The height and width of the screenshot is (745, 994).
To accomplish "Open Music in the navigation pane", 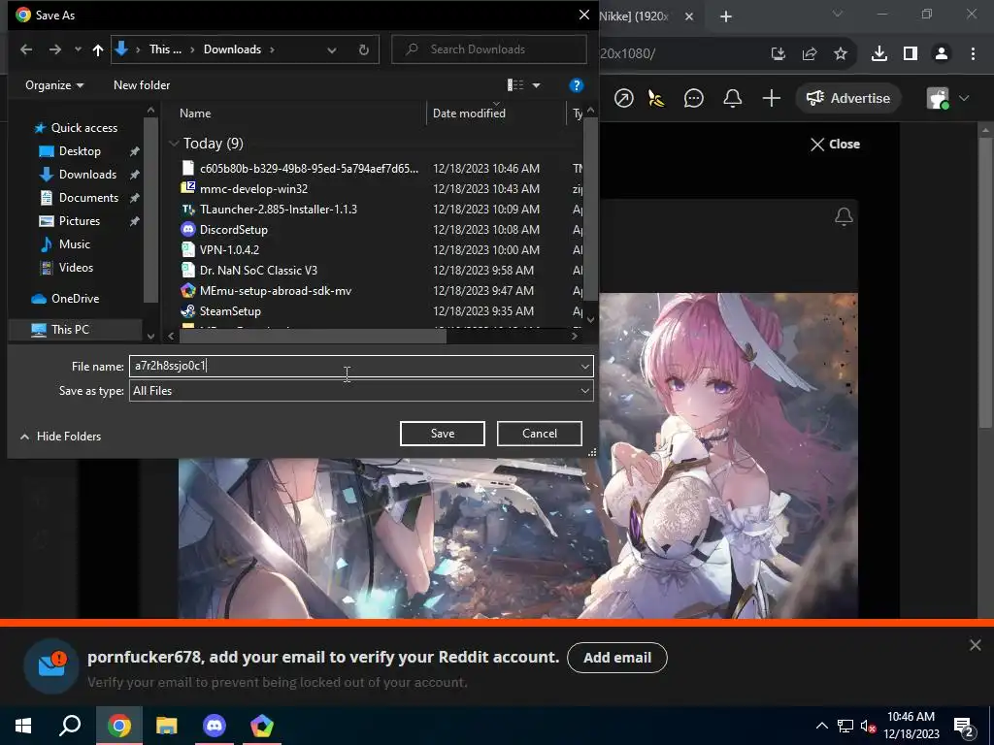I will tap(74, 243).
